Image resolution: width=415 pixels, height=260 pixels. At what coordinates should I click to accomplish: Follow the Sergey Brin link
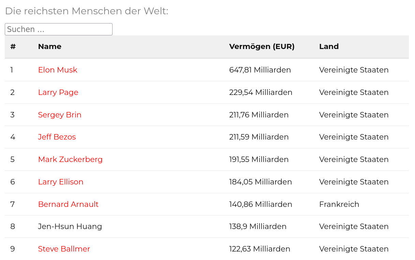(x=60, y=115)
